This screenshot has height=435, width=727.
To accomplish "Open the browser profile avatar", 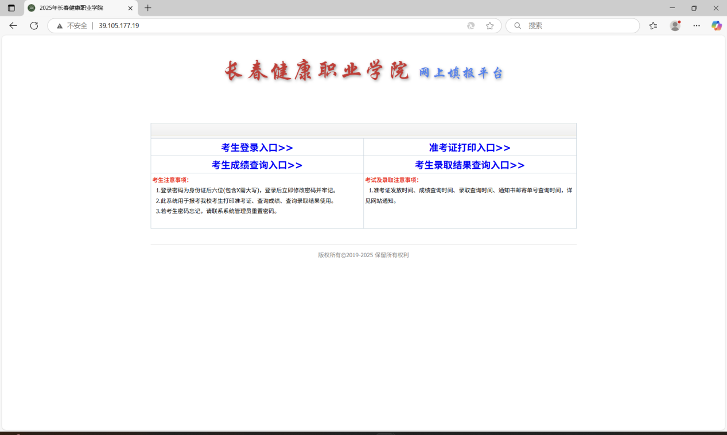I will [675, 26].
